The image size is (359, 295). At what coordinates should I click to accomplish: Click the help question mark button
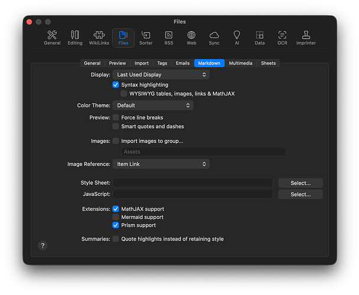click(43, 245)
